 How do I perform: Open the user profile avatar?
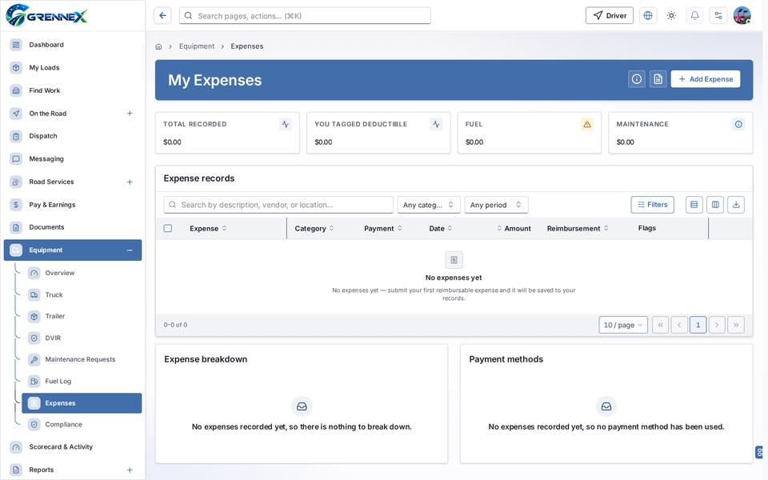pyautogui.click(x=742, y=16)
